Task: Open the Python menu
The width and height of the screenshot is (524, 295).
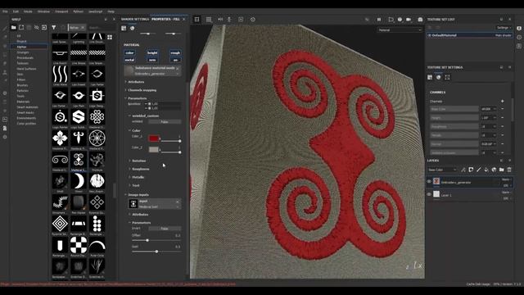Action: click(x=79, y=11)
